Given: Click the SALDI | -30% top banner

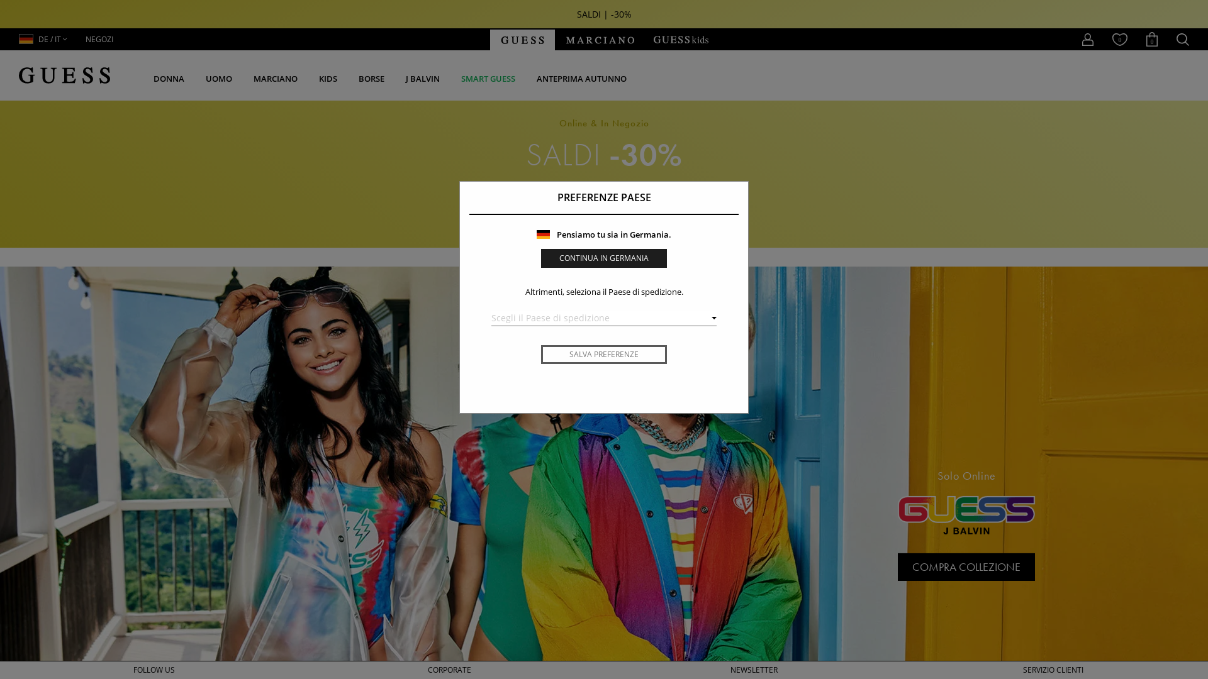Looking at the screenshot, I should [x=604, y=14].
